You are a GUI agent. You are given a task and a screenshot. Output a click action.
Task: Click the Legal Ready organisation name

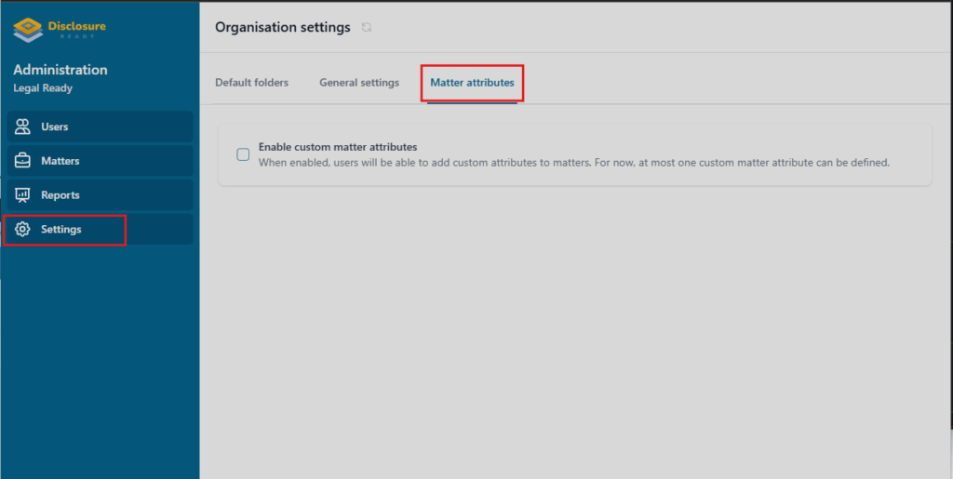(43, 88)
